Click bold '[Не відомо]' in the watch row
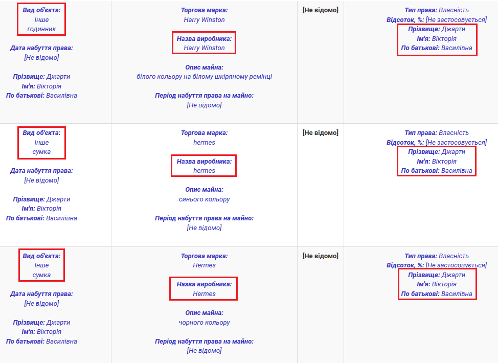The height and width of the screenshot is (363, 498). 320,10
